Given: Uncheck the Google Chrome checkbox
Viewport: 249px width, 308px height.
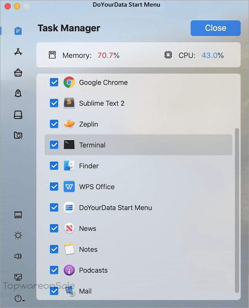Looking at the screenshot, I should [x=54, y=82].
